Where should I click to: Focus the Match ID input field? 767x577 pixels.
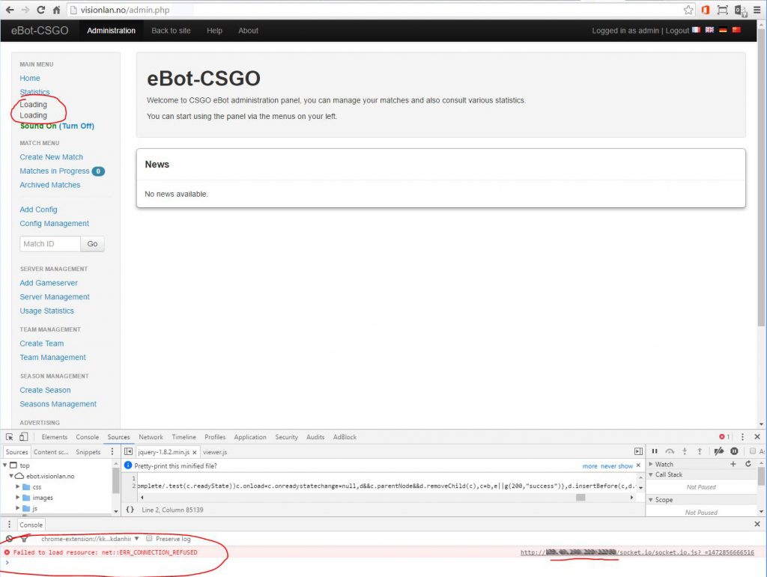[x=50, y=244]
